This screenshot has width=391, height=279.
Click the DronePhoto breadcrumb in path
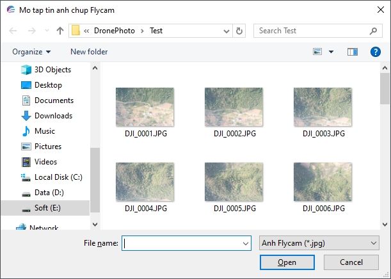(x=115, y=31)
